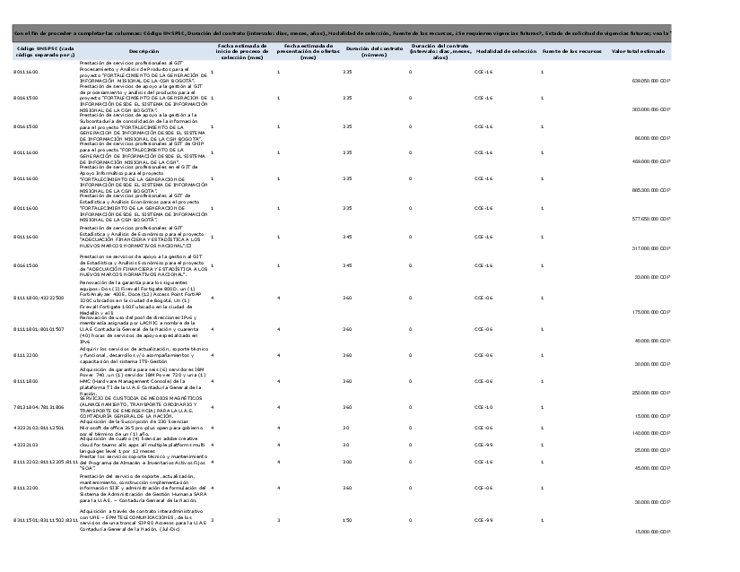Image resolution: width=740 pixels, height=572 pixels.
Task: Select the description mentioning "GIT de CHIP"
Action: [143, 152]
